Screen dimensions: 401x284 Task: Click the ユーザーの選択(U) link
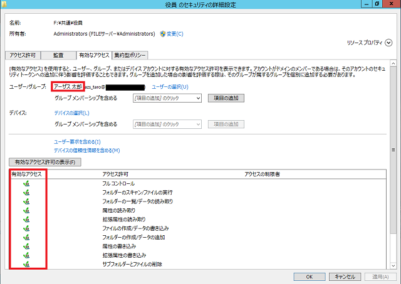170,87
